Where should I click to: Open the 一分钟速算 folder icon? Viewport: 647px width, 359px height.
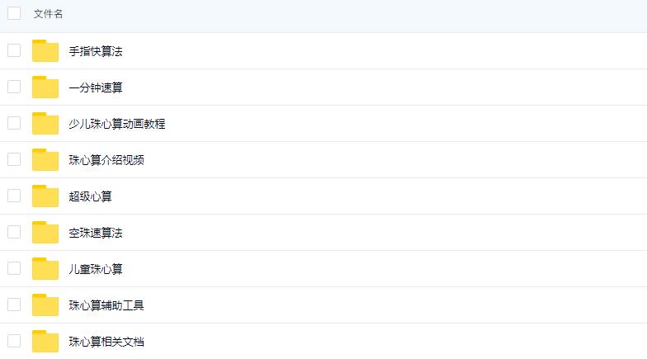pos(45,87)
